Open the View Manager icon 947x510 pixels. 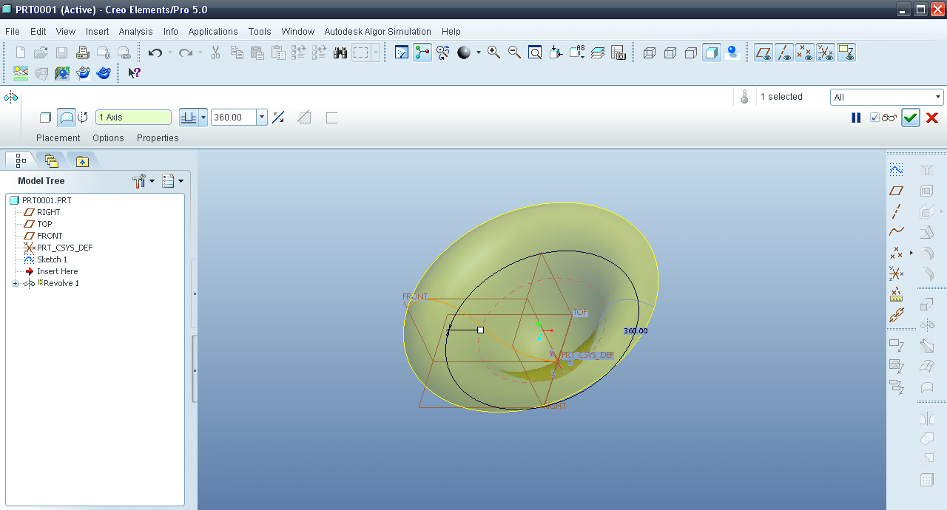(619, 52)
